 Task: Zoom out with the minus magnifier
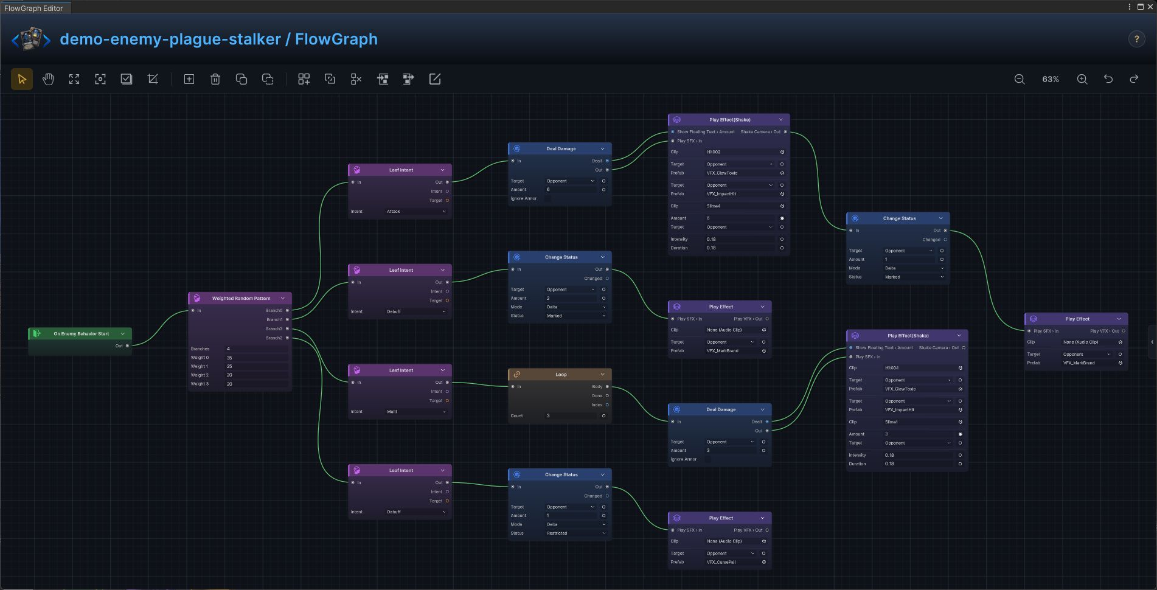[x=1020, y=79]
